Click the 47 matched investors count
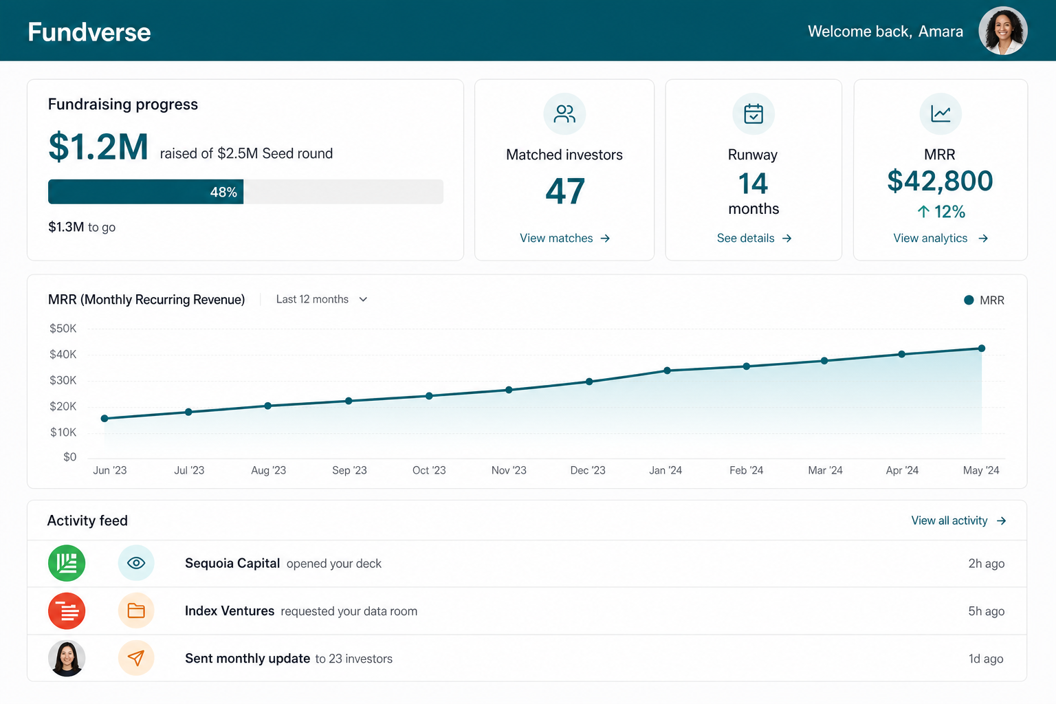The height and width of the screenshot is (704, 1056). [565, 191]
